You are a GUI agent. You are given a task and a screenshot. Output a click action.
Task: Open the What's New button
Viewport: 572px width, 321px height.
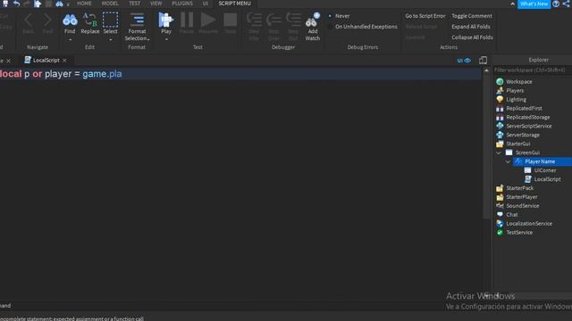pos(534,4)
